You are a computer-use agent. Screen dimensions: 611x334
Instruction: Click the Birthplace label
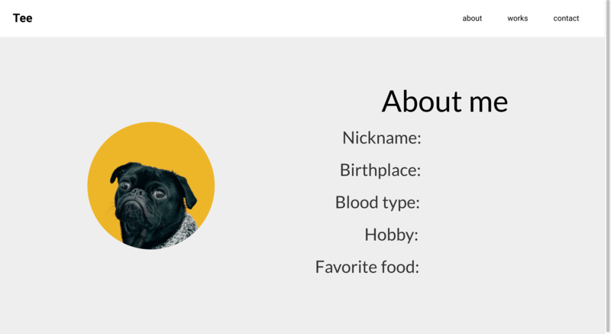[x=380, y=170]
